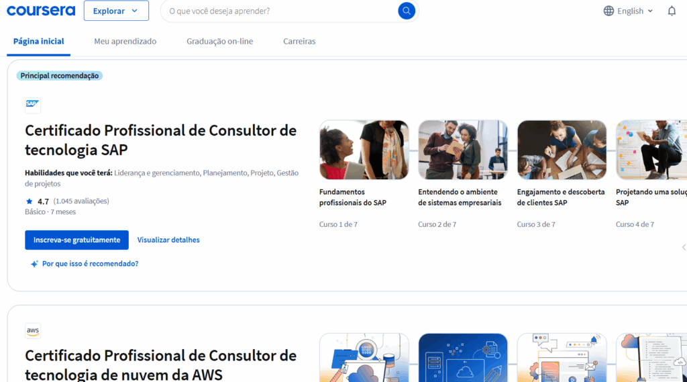Click Projetando uma solução SAP title
This screenshot has width=687, height=382.
click(651, 197)
